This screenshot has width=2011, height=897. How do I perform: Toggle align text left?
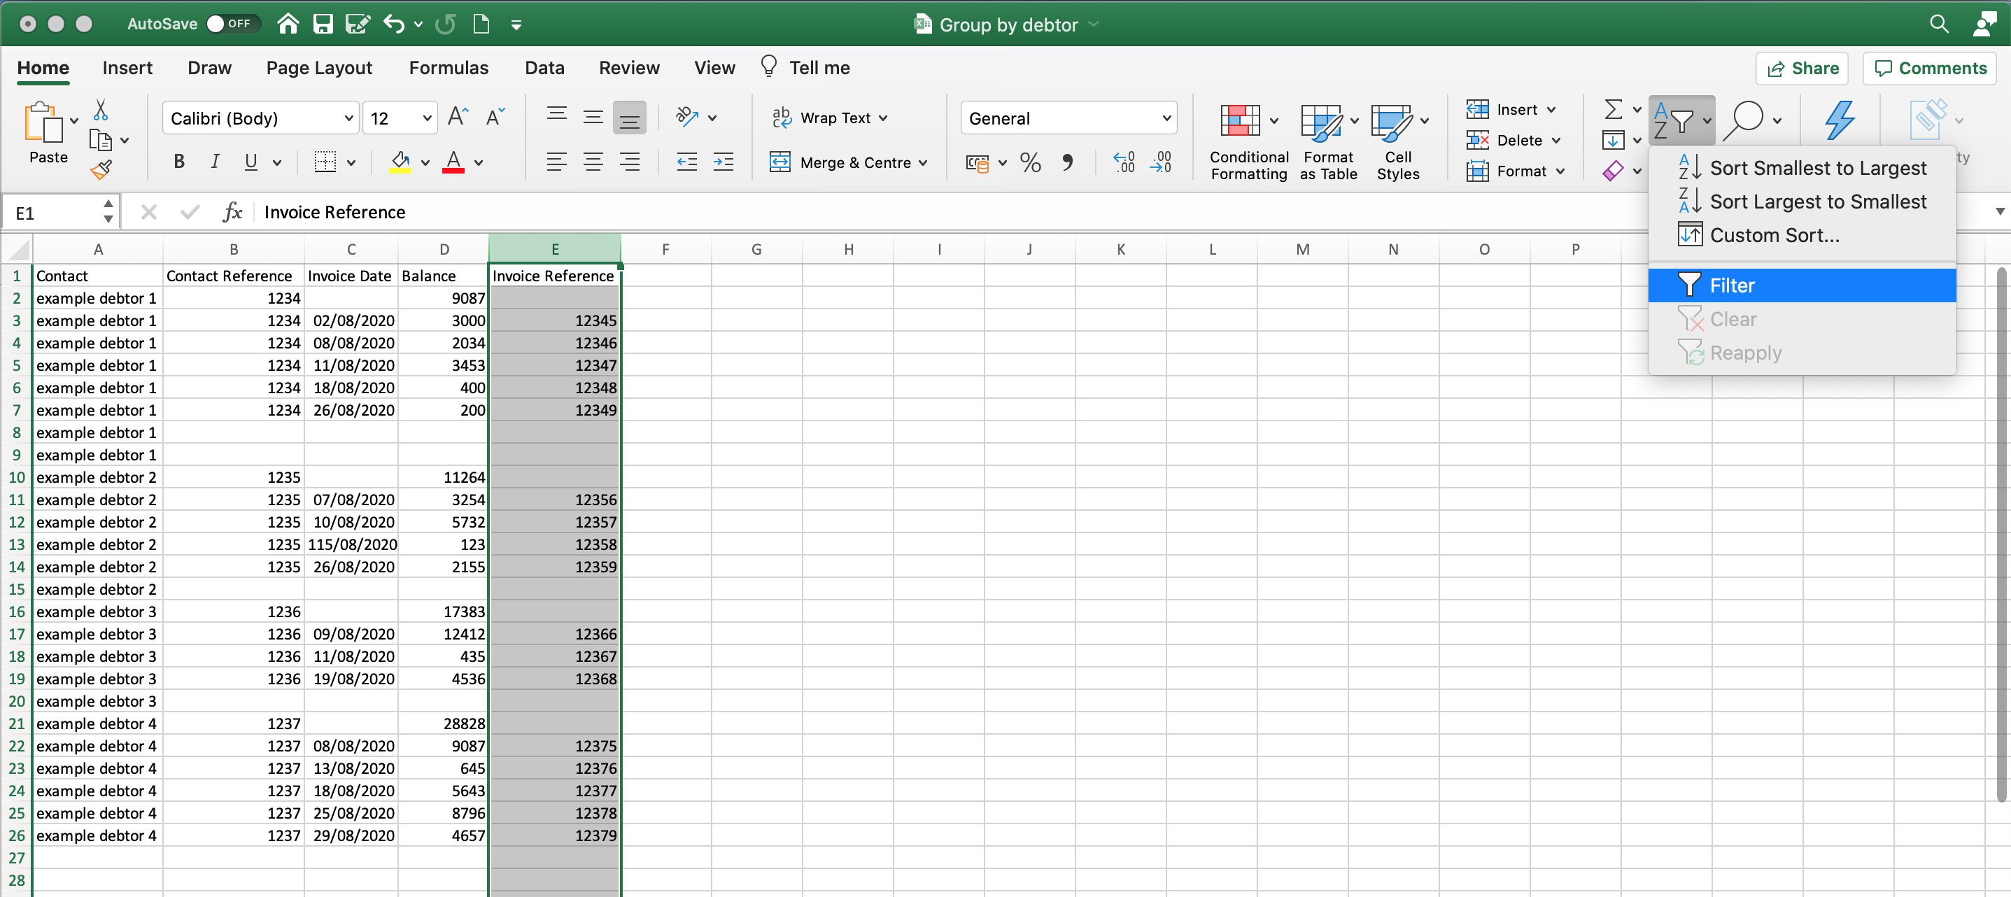pos(556,162)
